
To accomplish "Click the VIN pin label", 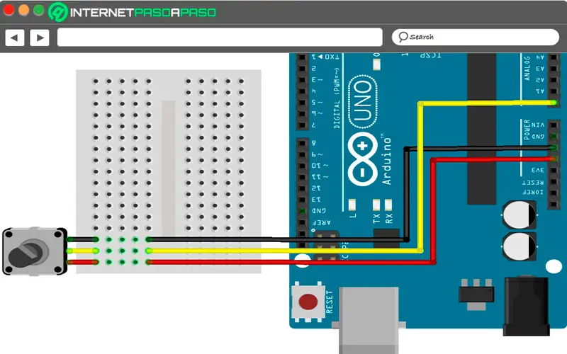I will coord(538,125).
